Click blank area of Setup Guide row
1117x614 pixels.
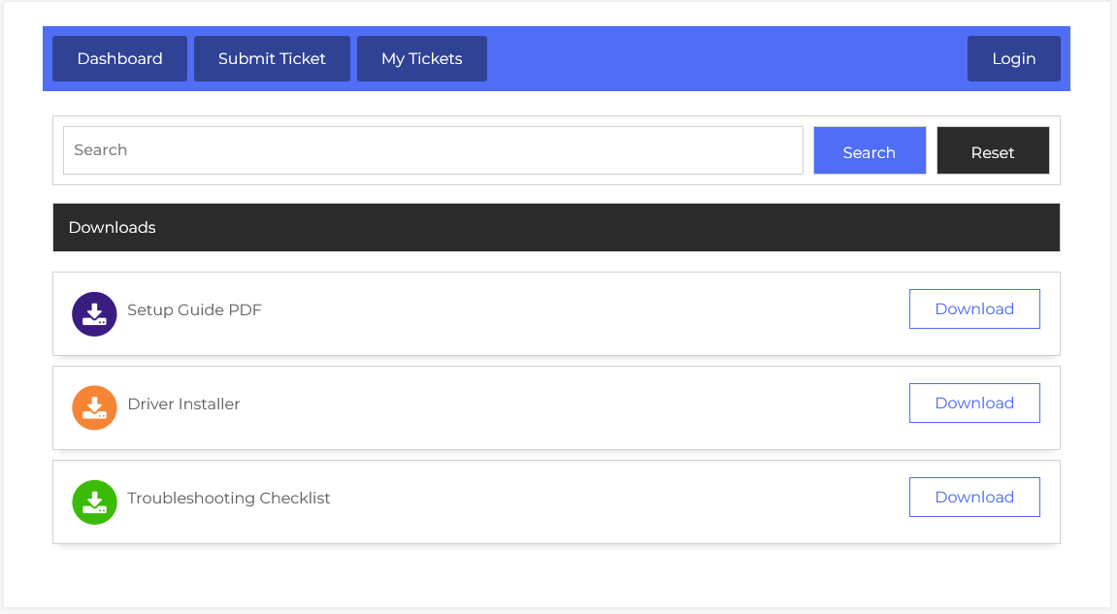[582, 314]
